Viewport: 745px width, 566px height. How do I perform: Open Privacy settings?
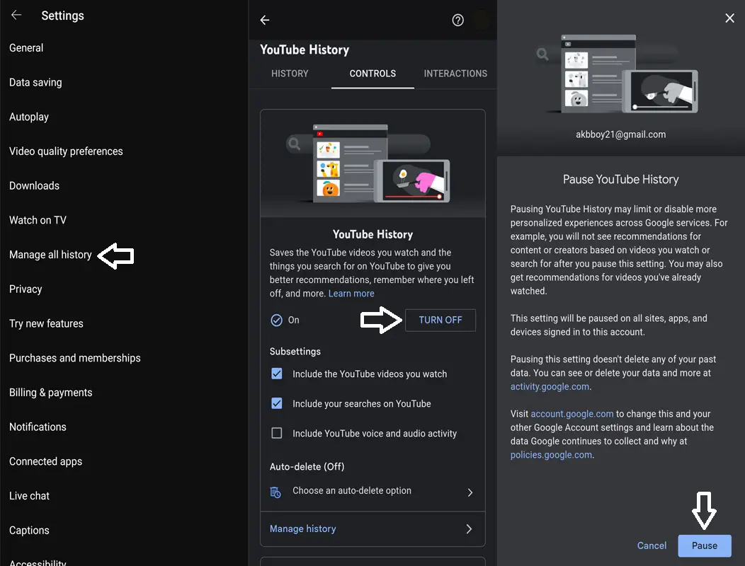pyautogui.click(x=25, y=289)
